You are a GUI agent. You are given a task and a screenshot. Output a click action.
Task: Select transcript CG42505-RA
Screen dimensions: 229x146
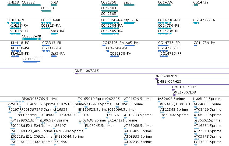(x=110, y=34)
